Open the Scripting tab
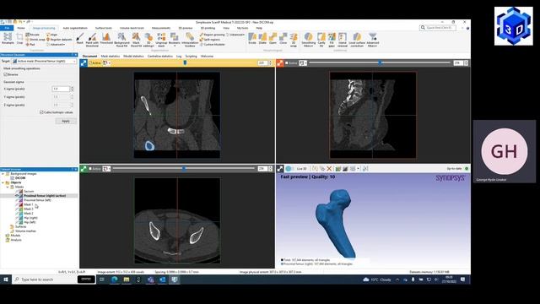This screenshot has height=304, width=540. (x=192, y=57)
